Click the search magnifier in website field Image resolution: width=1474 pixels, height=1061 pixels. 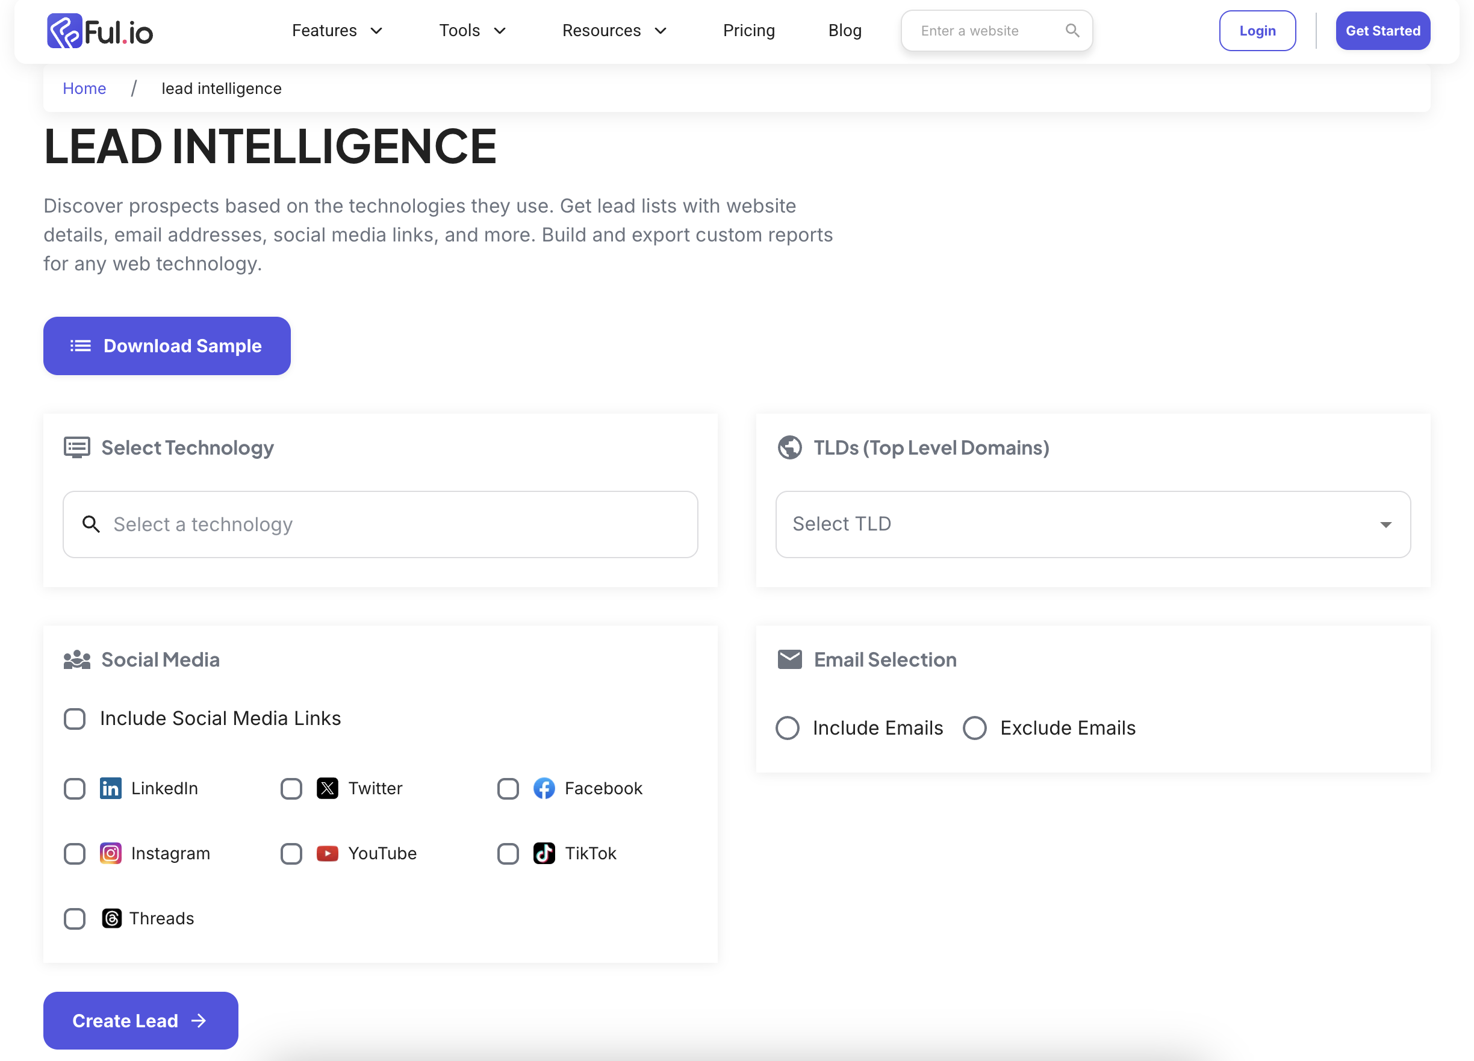pyautogui.click(x=1072, y=31)
